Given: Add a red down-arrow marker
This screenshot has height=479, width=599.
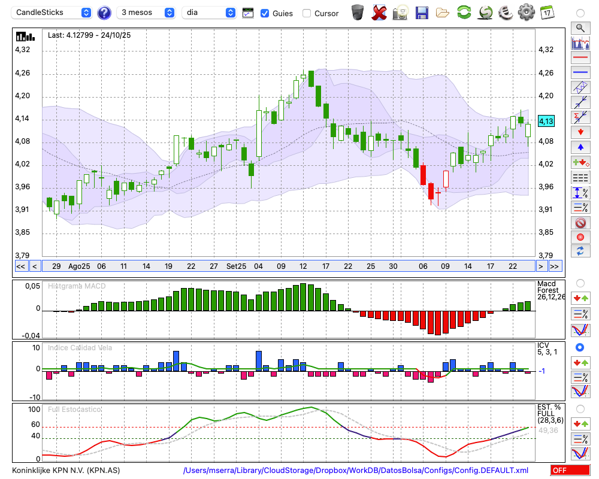Looking at the screenshot, I should (x=580, y=132).
